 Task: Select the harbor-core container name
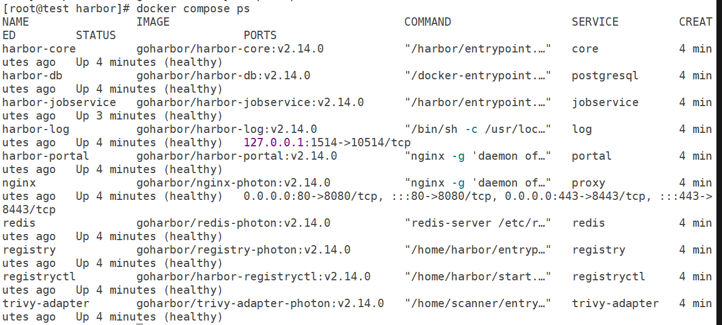[39, 49]
